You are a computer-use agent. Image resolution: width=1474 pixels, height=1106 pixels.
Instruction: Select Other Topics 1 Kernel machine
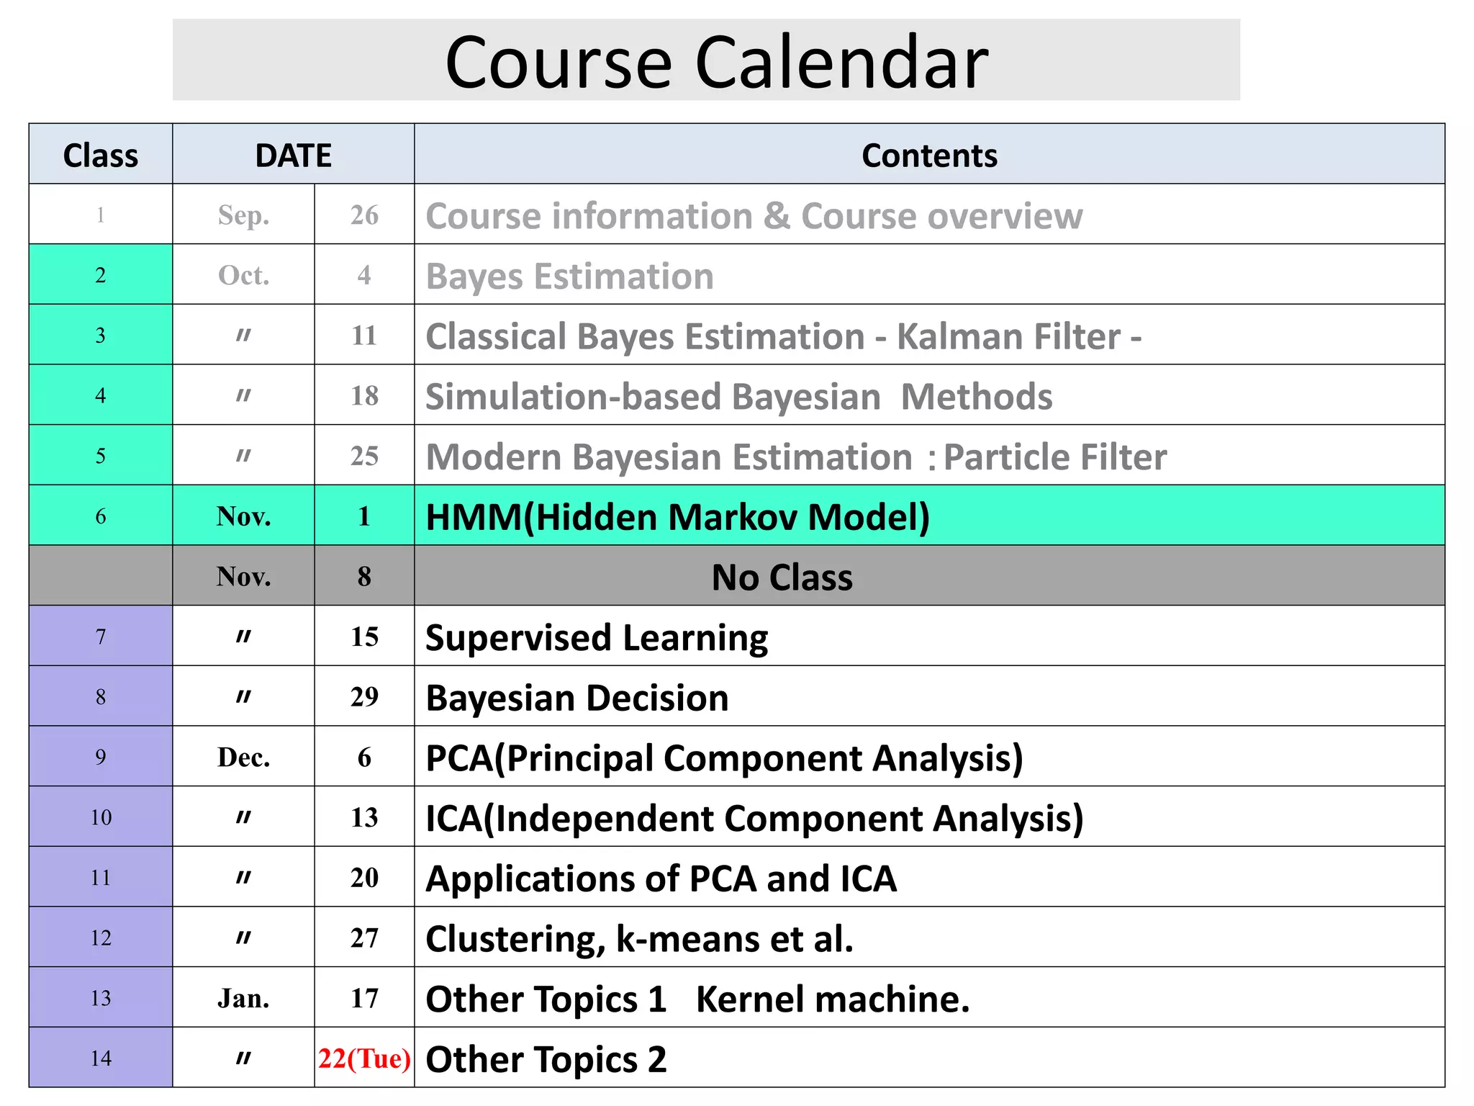[697, 999]
